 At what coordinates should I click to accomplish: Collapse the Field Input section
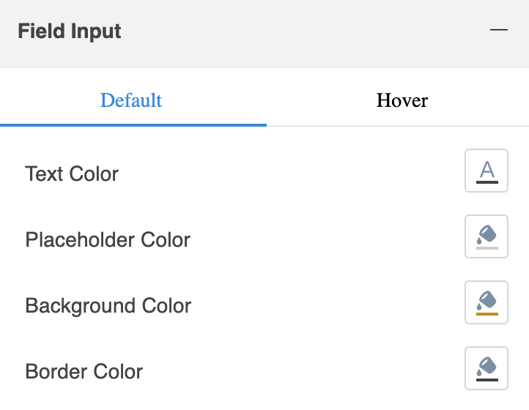coord(499,30)
